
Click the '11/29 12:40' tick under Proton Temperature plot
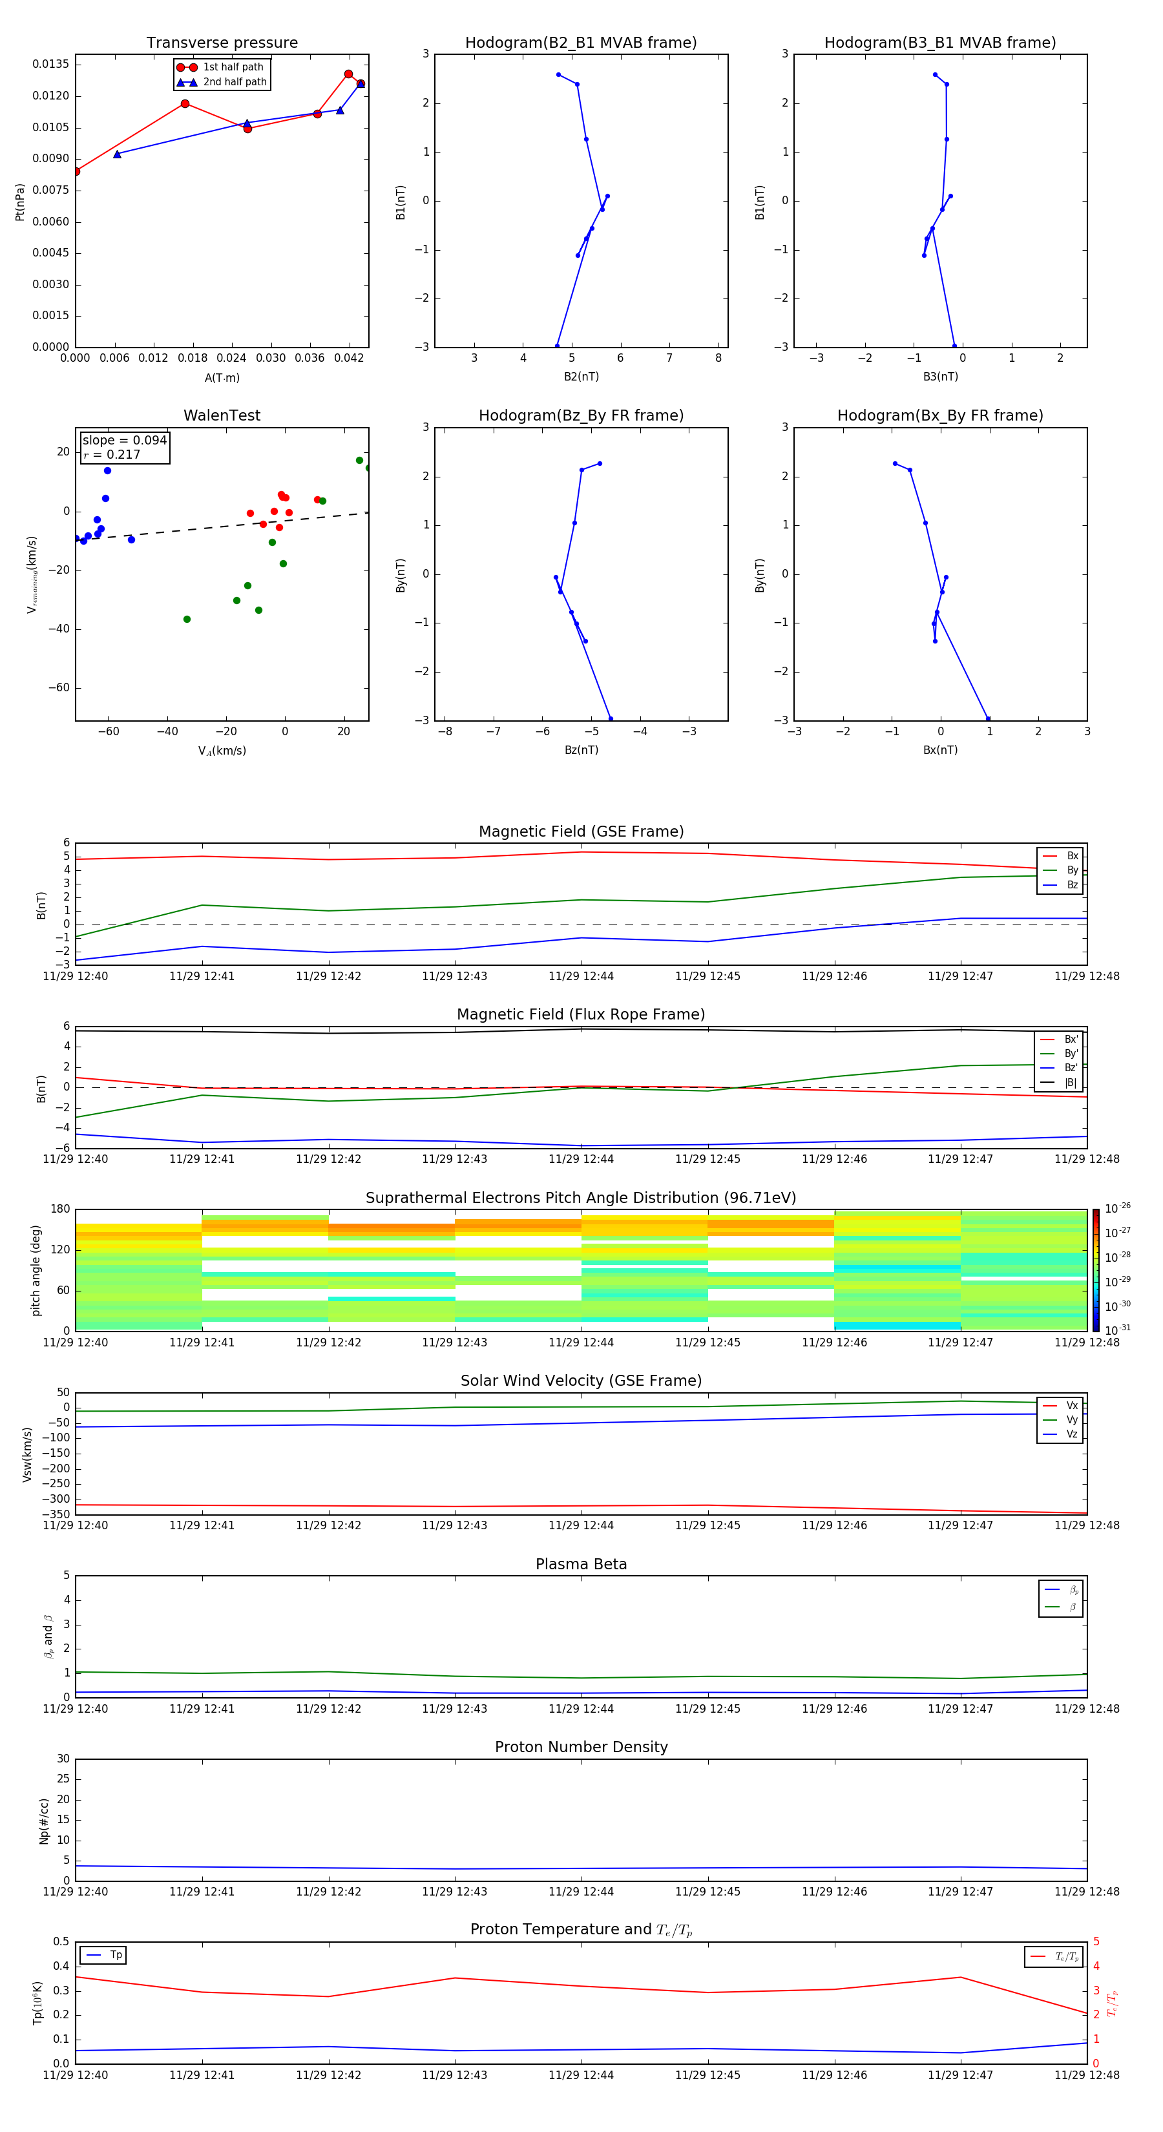pos(76,2075)
